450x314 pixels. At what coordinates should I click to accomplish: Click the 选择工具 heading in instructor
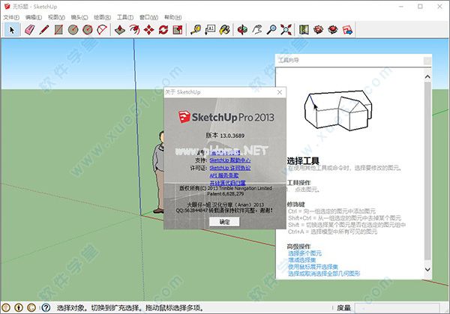click(x=303, y=161)
